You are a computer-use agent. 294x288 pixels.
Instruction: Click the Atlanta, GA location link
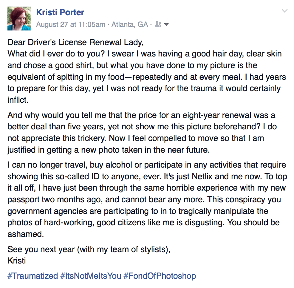(130, 24)
